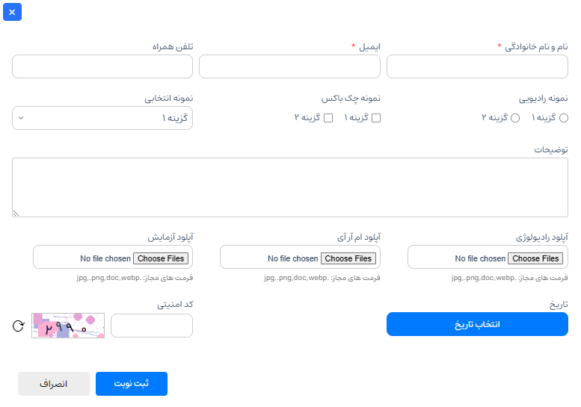Cancel using the انصراف button
This screenshot has height=407, width=581.
point(54,384)
